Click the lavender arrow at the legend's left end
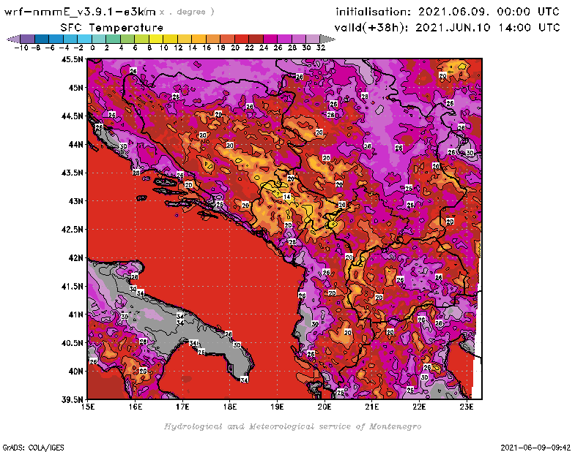586x452 pixels. click(13, 39)
